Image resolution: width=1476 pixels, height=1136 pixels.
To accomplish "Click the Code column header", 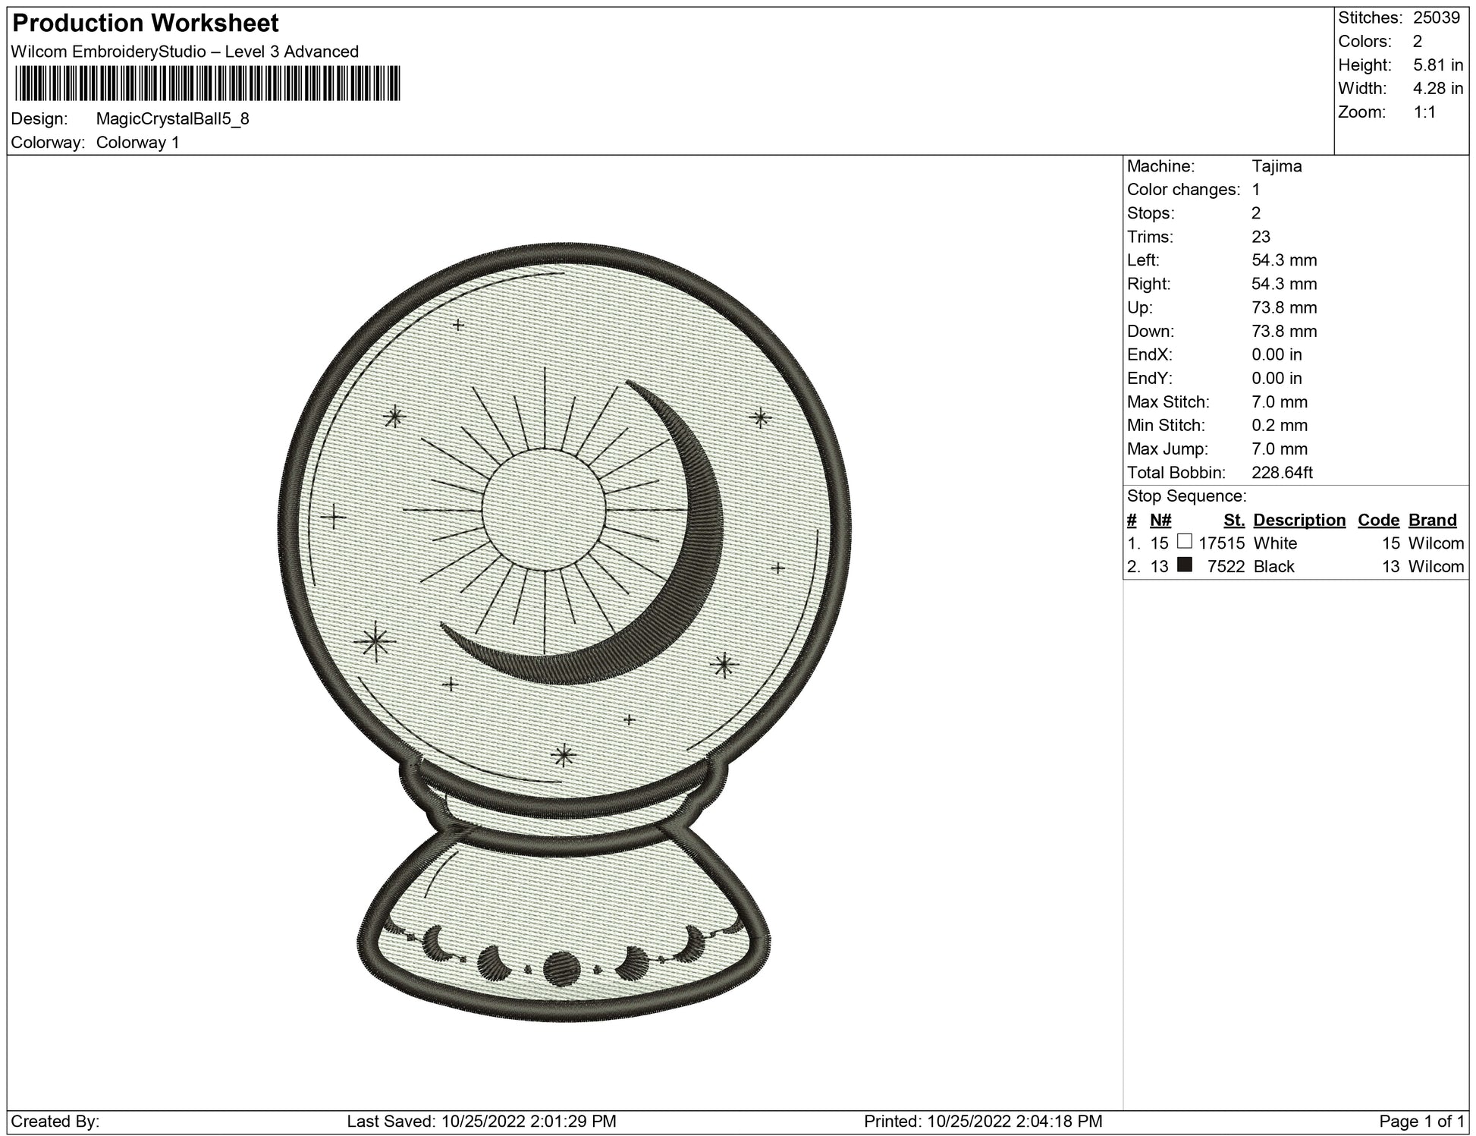I will (x=1378, y=520).
